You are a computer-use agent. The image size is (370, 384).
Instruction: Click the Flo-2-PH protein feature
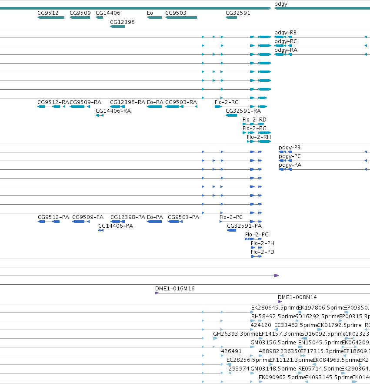[256, 248]
